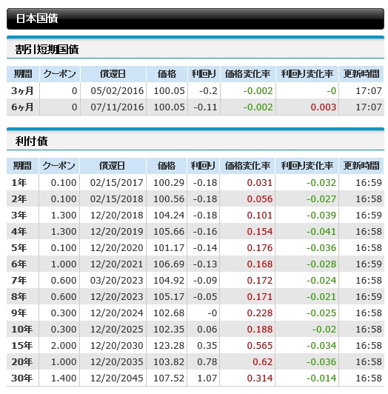Click the 6ヶ月 row label
388x394 pixels.
pos(22,107)
